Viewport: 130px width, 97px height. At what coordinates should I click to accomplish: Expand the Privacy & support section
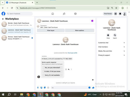click(112, 55)
